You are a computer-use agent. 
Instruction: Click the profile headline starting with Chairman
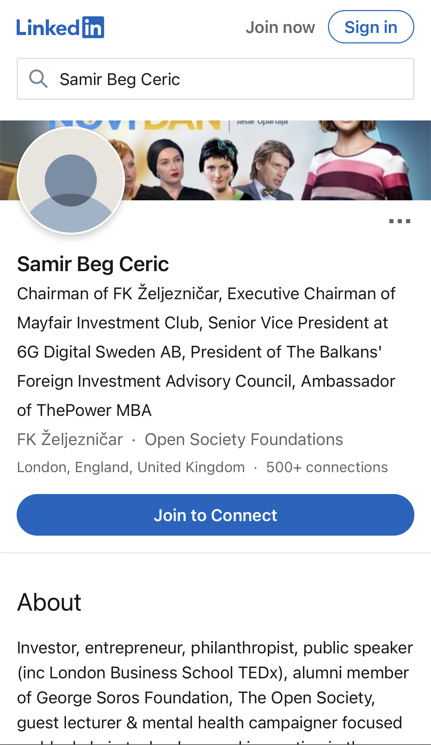[x=206, y=352]
